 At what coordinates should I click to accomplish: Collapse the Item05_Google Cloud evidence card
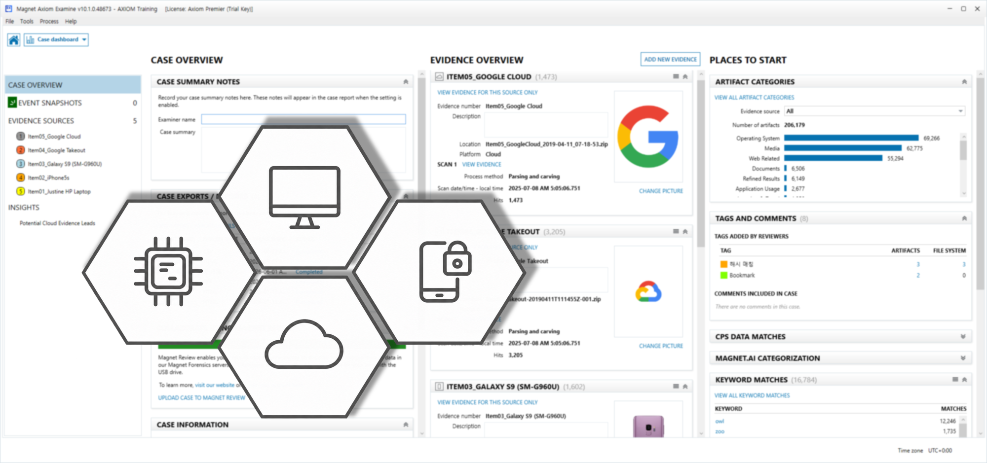click(685, 76)
